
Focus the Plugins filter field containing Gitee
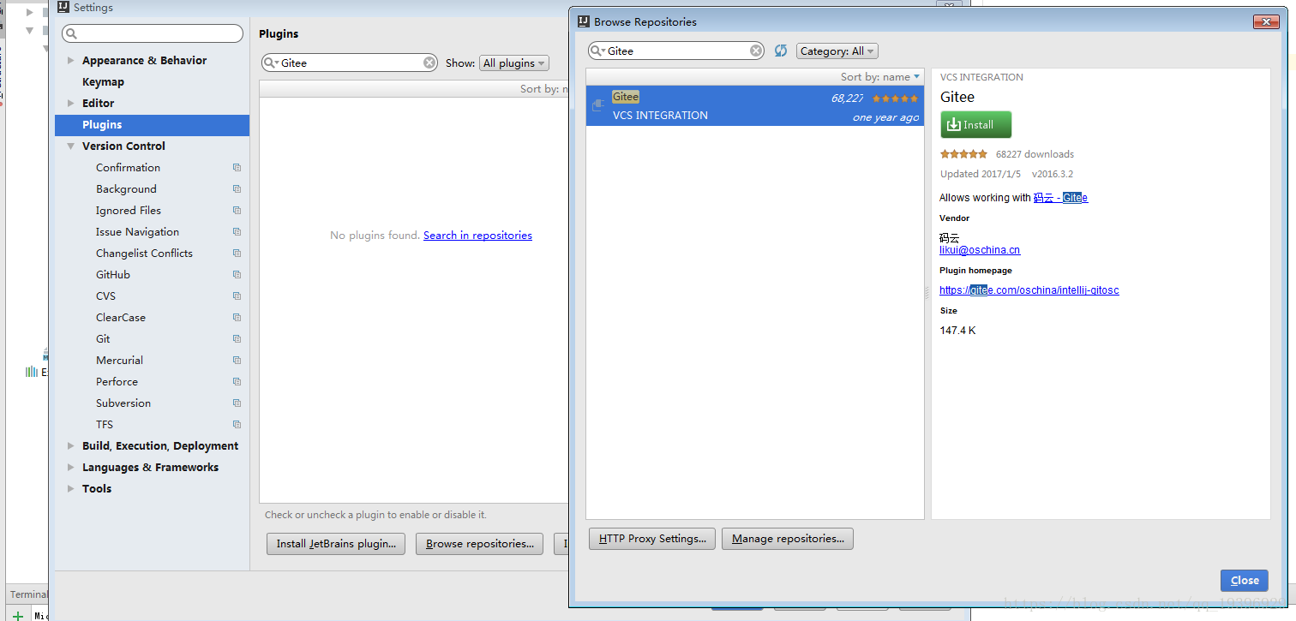coord(350,63)
